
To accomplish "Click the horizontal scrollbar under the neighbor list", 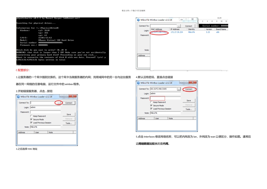I will [187, 71].
